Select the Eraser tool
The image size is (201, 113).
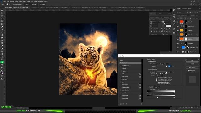pyautogui.click(x=2, y=40)
